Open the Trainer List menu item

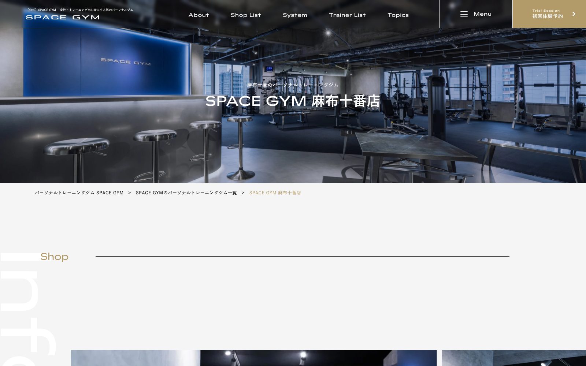pyautogui.click(x=347, y=15)
